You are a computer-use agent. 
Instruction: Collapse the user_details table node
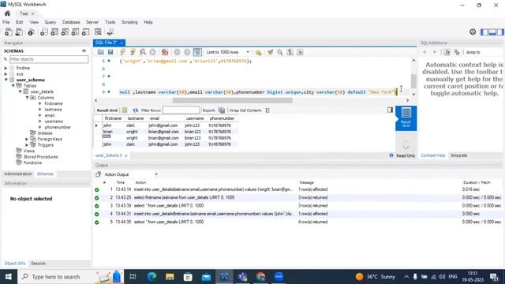click(x=21, y=92)
